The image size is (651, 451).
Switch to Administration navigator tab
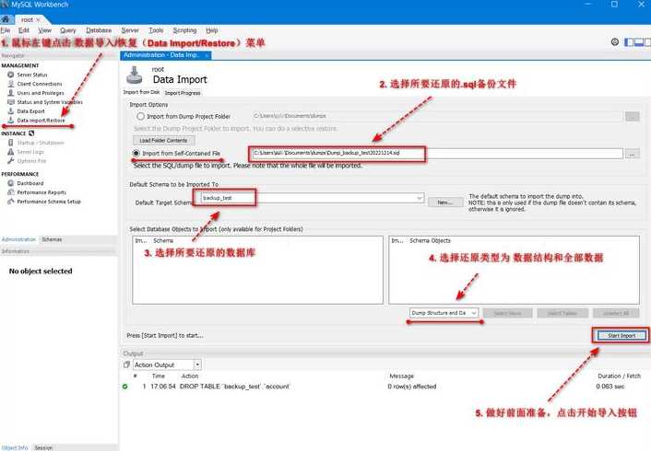click(18, 239)
